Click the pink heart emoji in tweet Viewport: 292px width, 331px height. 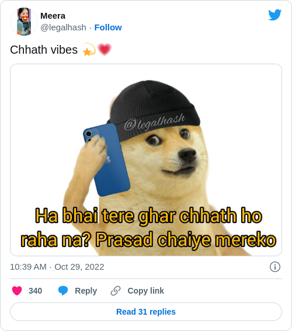pyautogui.click(x=105, y=50)
